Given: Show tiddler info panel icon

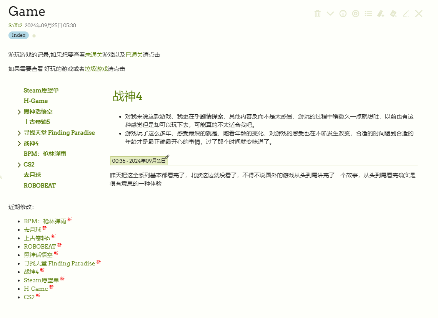Looking at the screenshot, I should [343, 13].
